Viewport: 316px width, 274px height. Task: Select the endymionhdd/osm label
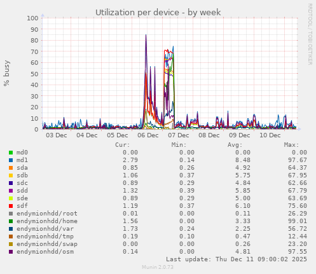[x=45, y=252]
